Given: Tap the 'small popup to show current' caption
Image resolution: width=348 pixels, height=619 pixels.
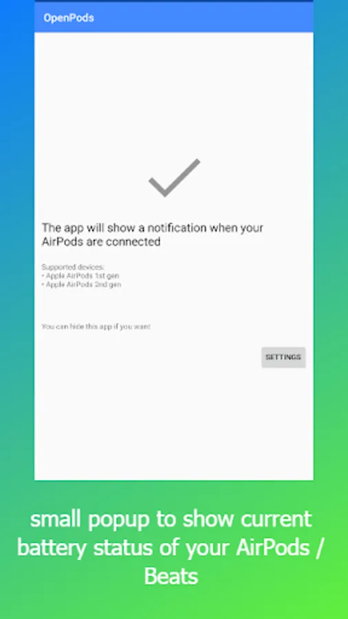Looking at the screenshot, I should pos(171,519).
